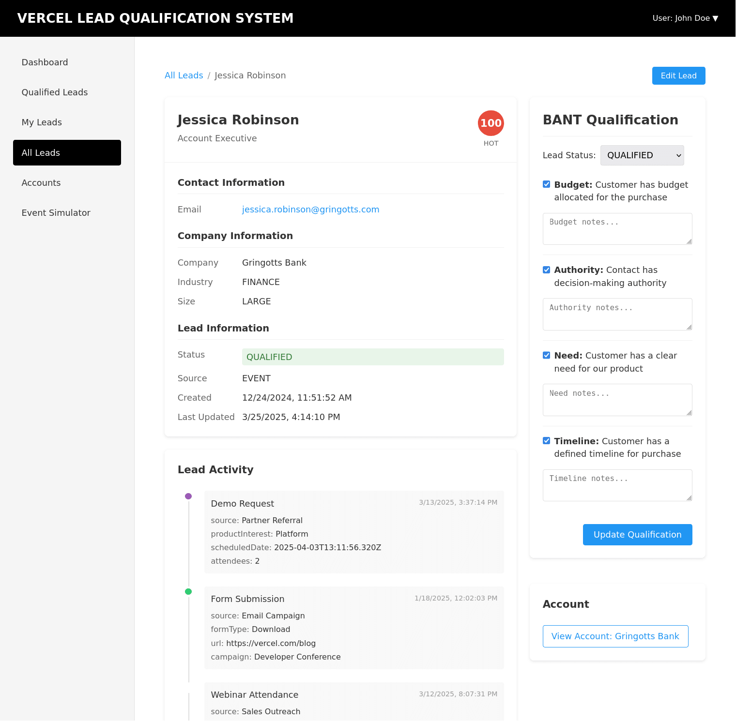This screenshot has width=736, height=721.
Task: Click the green QUALIFIED status badge
Action: (x=373, y=357)
